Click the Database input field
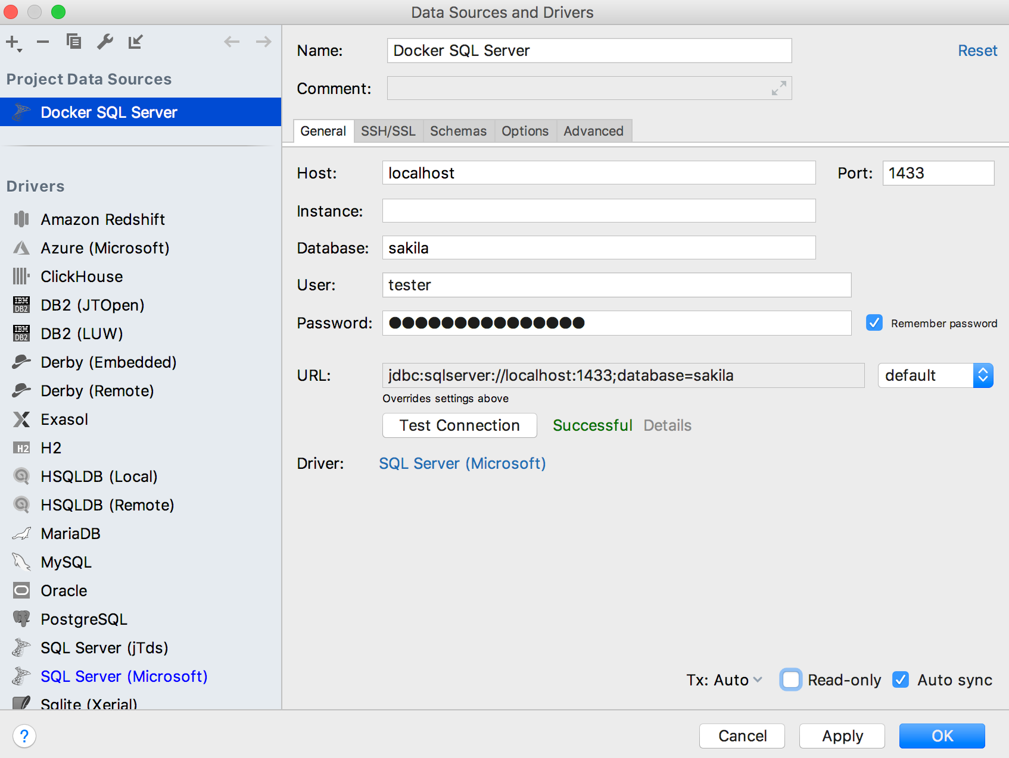 [x=599, y=248]
